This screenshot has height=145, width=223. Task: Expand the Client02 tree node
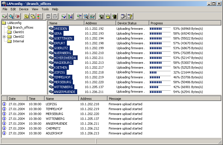tap(4, 37)
